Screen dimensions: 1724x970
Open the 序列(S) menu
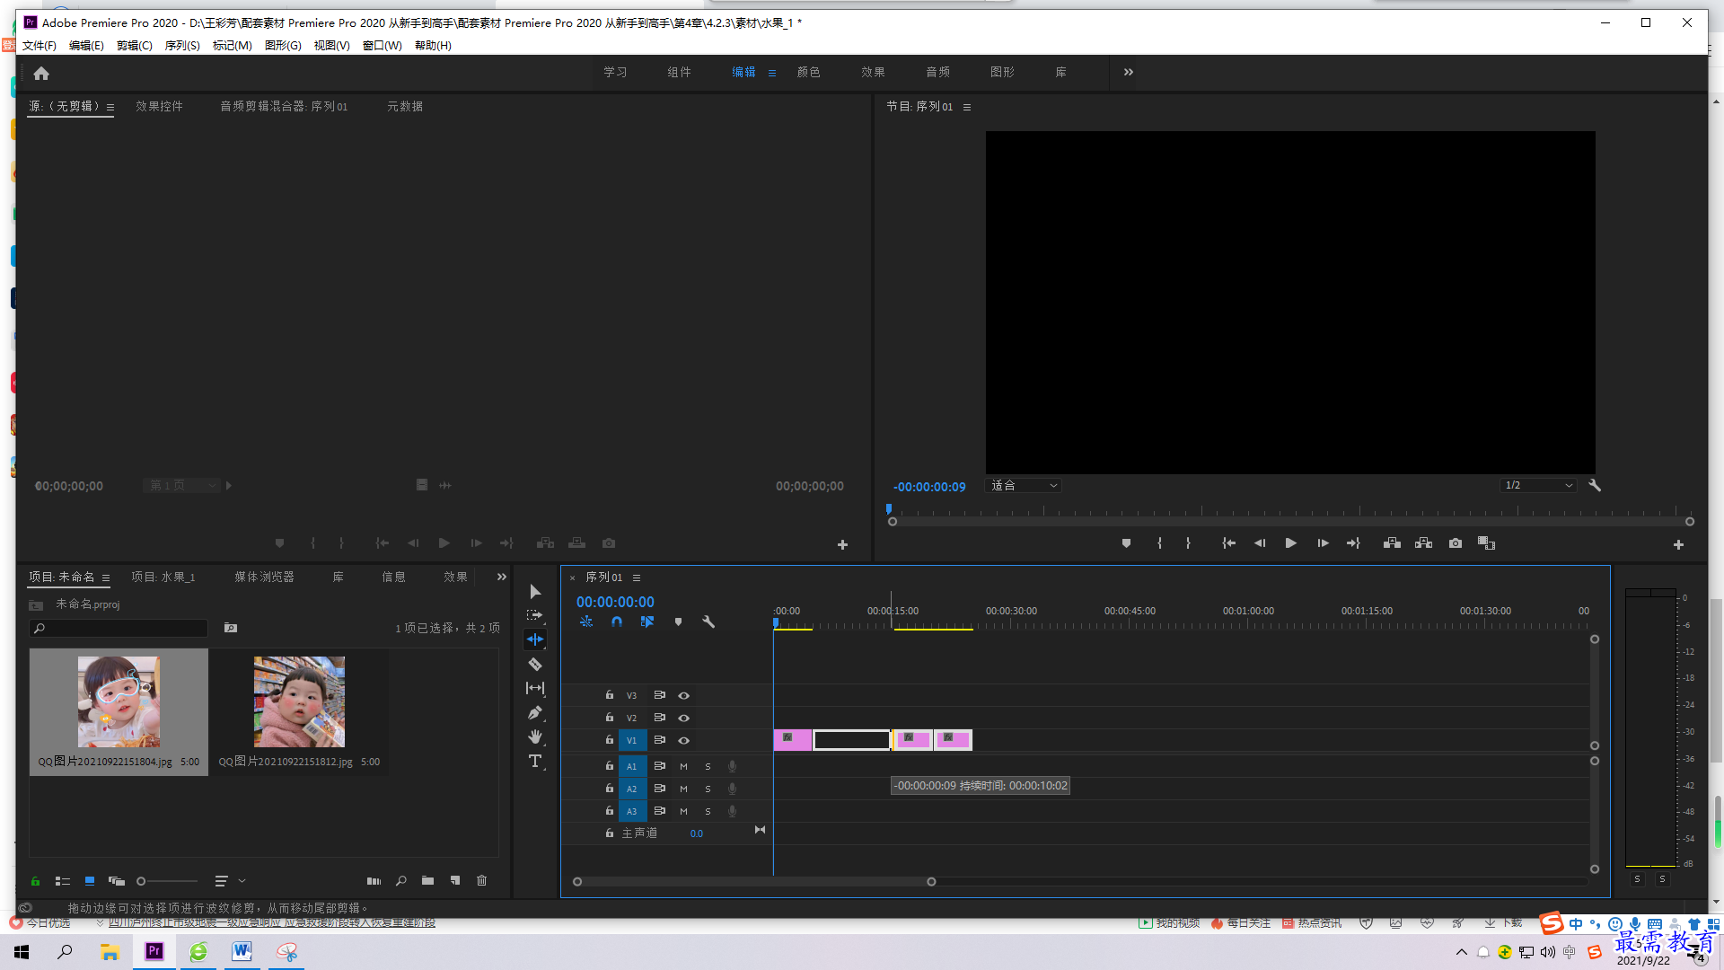coord(182,46)
